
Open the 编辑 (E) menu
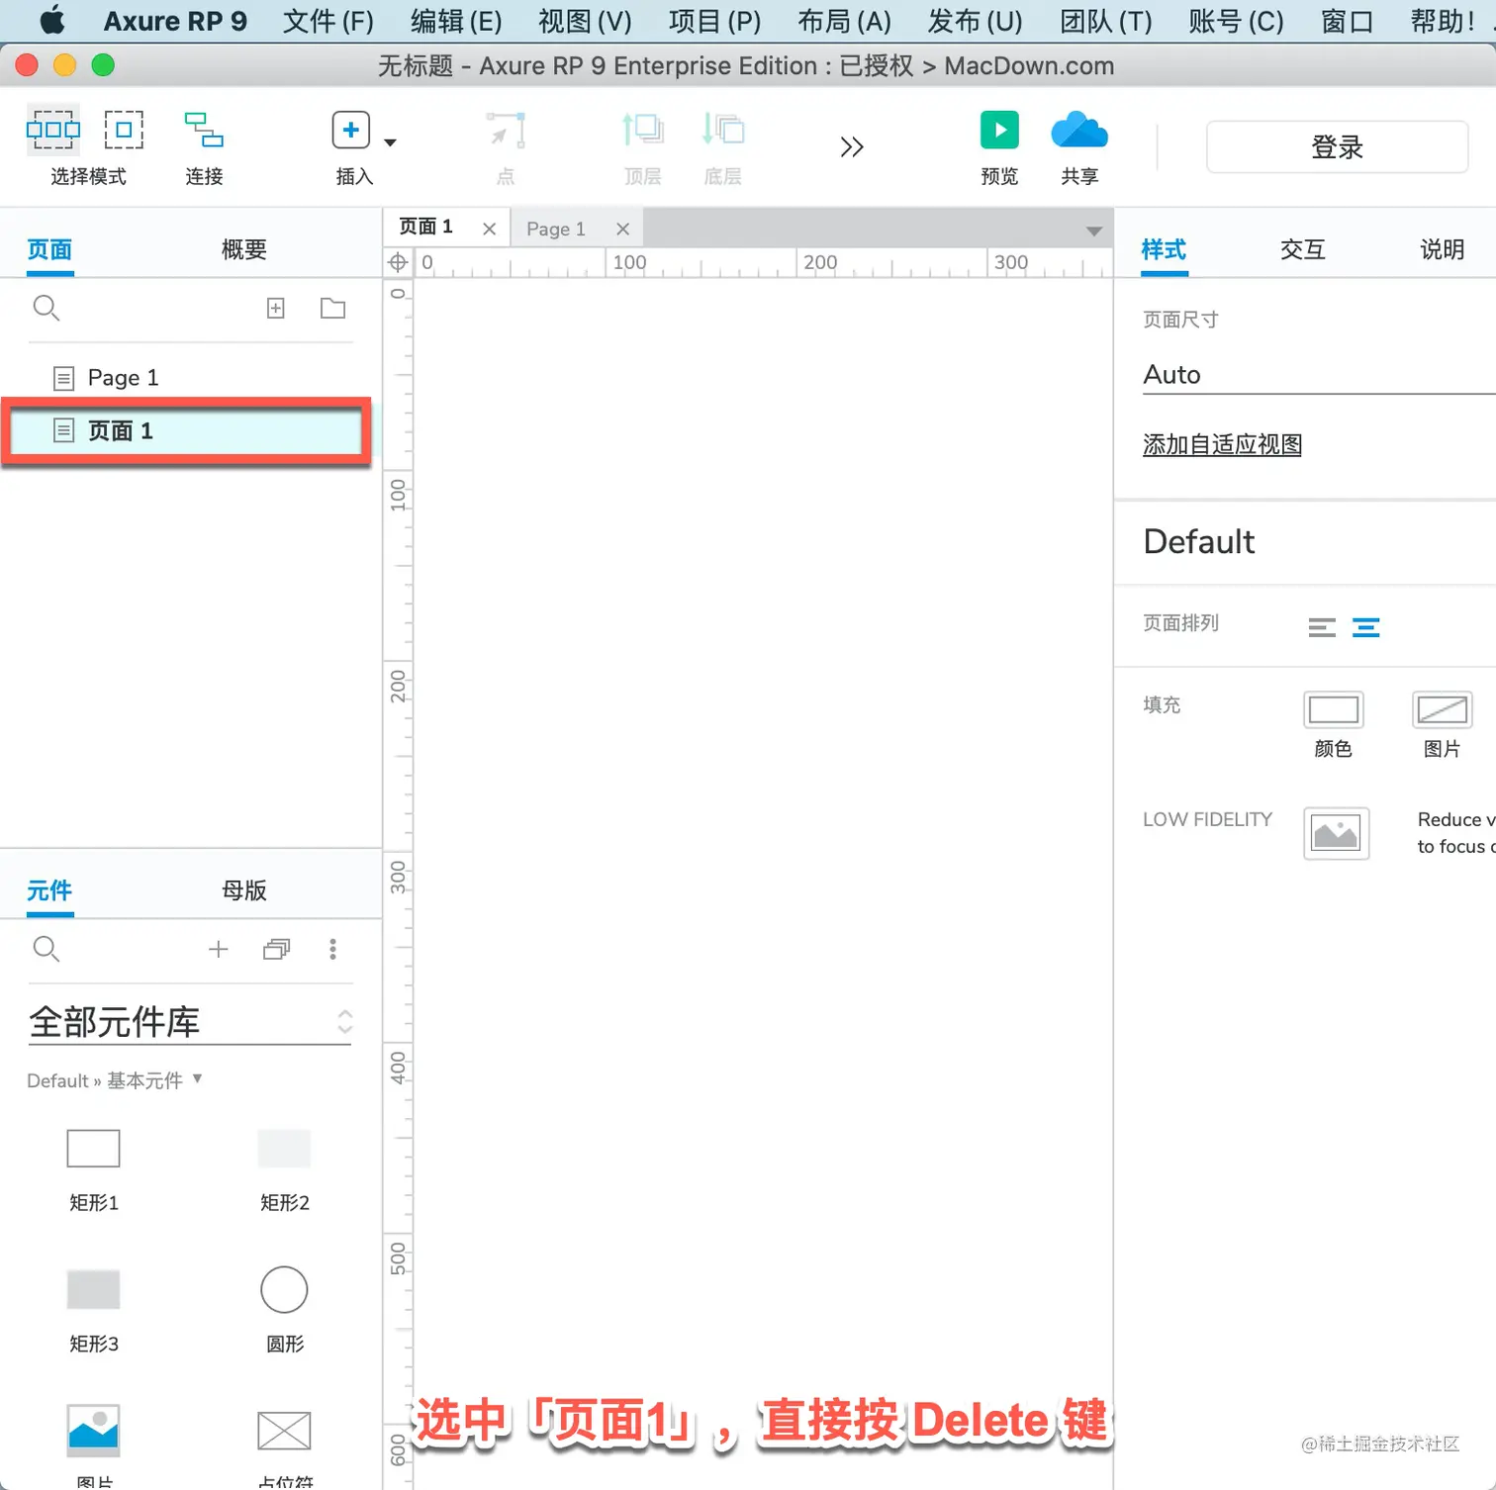(456, 21)
